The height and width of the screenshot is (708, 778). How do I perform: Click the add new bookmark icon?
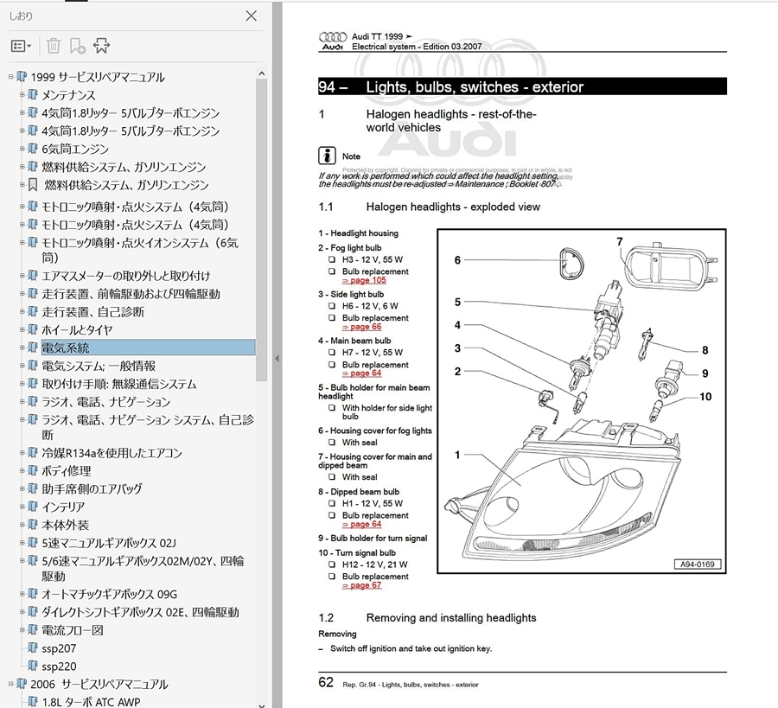[78, 46]
